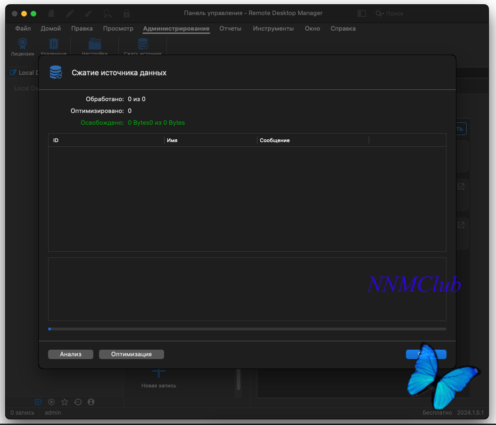Select the Администрирование tab
496x425 pixels.
pyautogui.click(x=176, y=28)
